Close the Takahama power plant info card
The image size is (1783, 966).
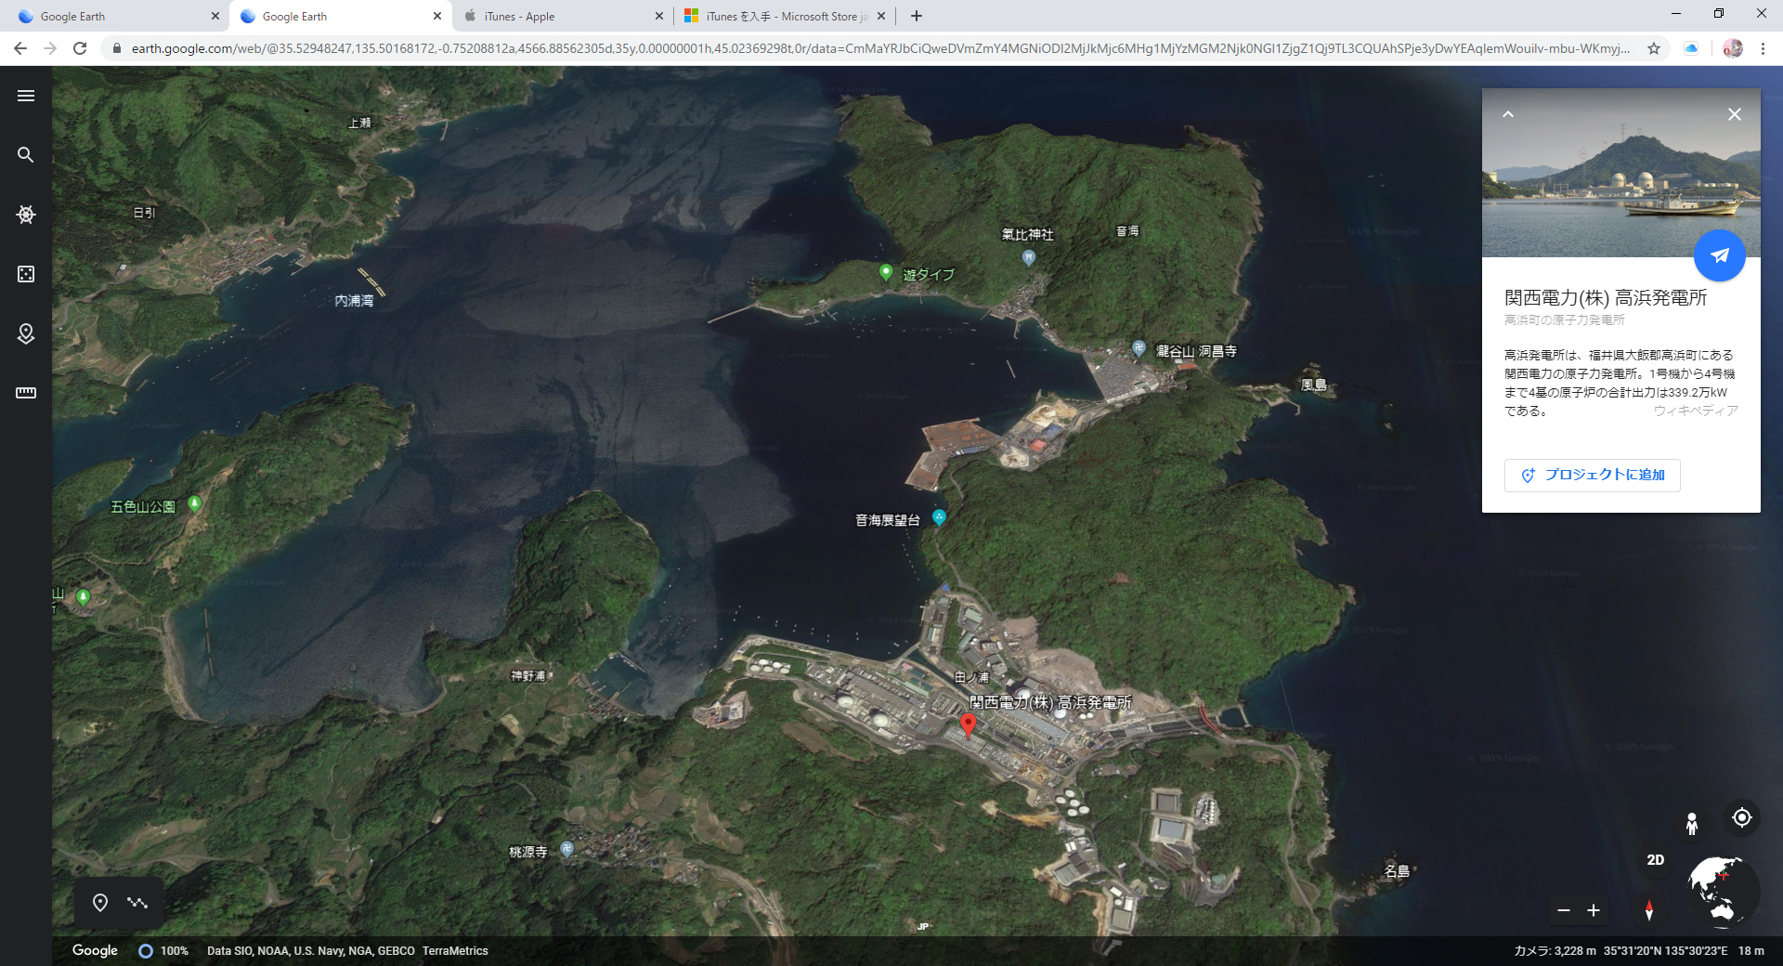click(x=1734, y=114)
